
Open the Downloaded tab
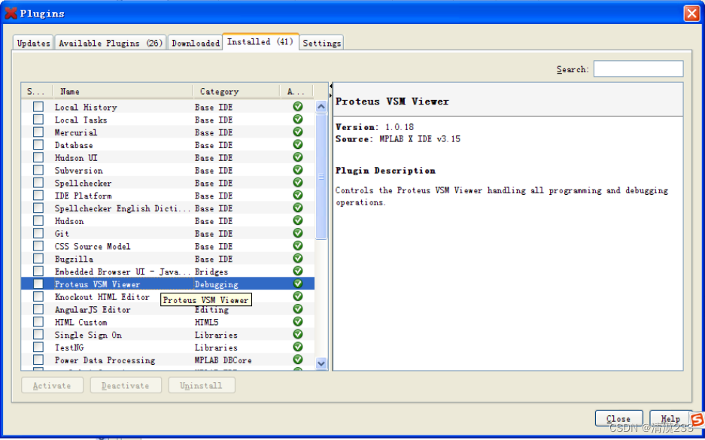(196, 43)
